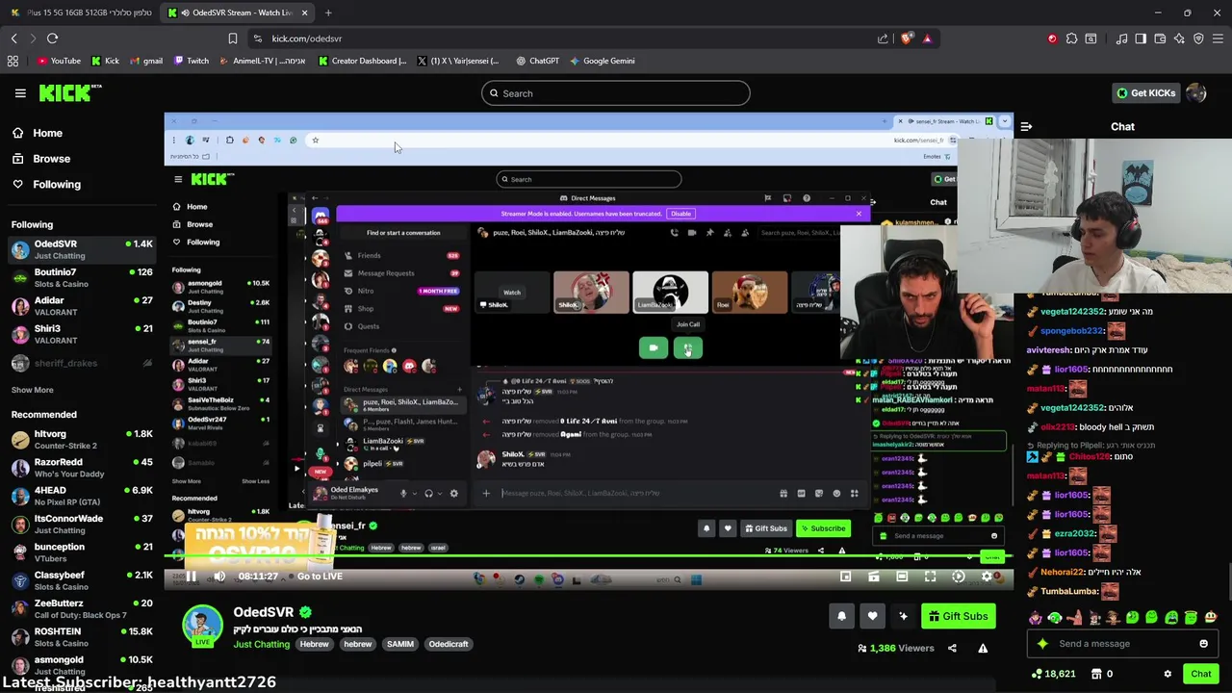The height and width of the screenshot is (693, 1232).
Task: Toggle notifications bell for OdedSVR
Action: coord(841,616)
